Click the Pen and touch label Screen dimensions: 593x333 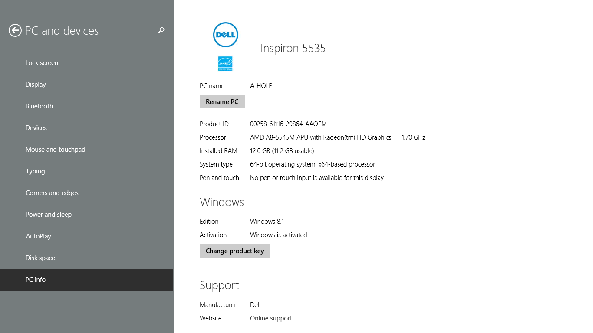coord(219,178)
